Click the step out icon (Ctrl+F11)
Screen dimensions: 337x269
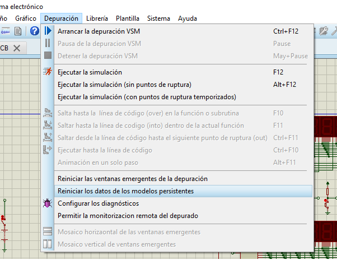[48, 137]
